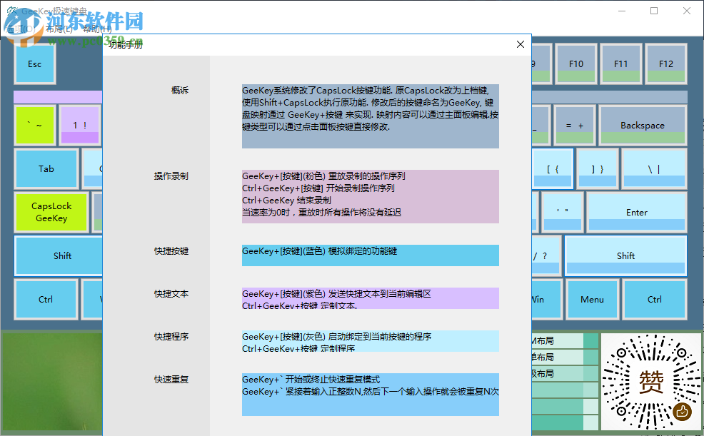
Task: Click the backslash pipe key
Action: click(x=653, y=169)
